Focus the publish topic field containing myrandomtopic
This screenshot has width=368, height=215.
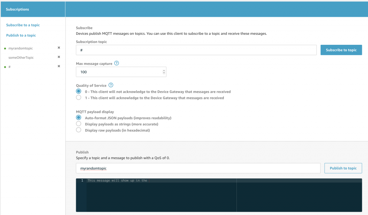coord(198,168)
